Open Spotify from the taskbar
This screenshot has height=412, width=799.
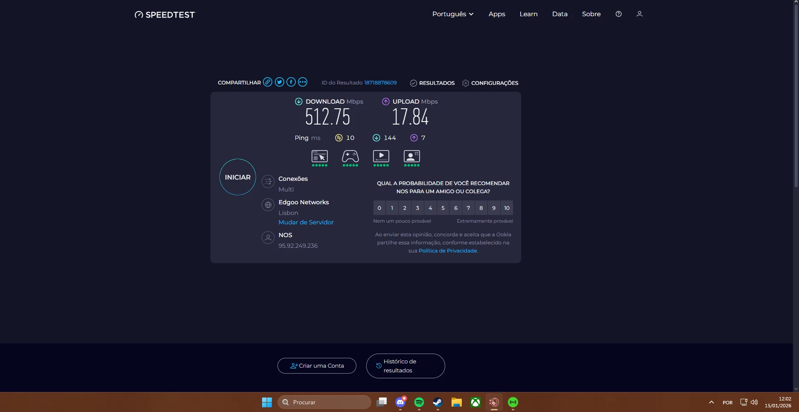click(x=419, y=402)
